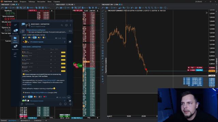Click the zoom out magnifier in chart toolbar
The width and height of the screenshot is (218, 122).
149,8
